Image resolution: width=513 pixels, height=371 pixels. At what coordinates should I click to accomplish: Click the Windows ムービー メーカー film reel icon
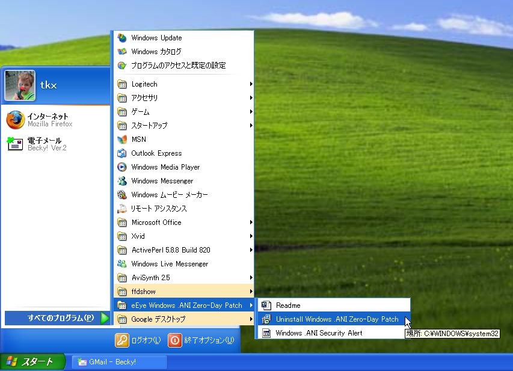[x=122, y=195]
